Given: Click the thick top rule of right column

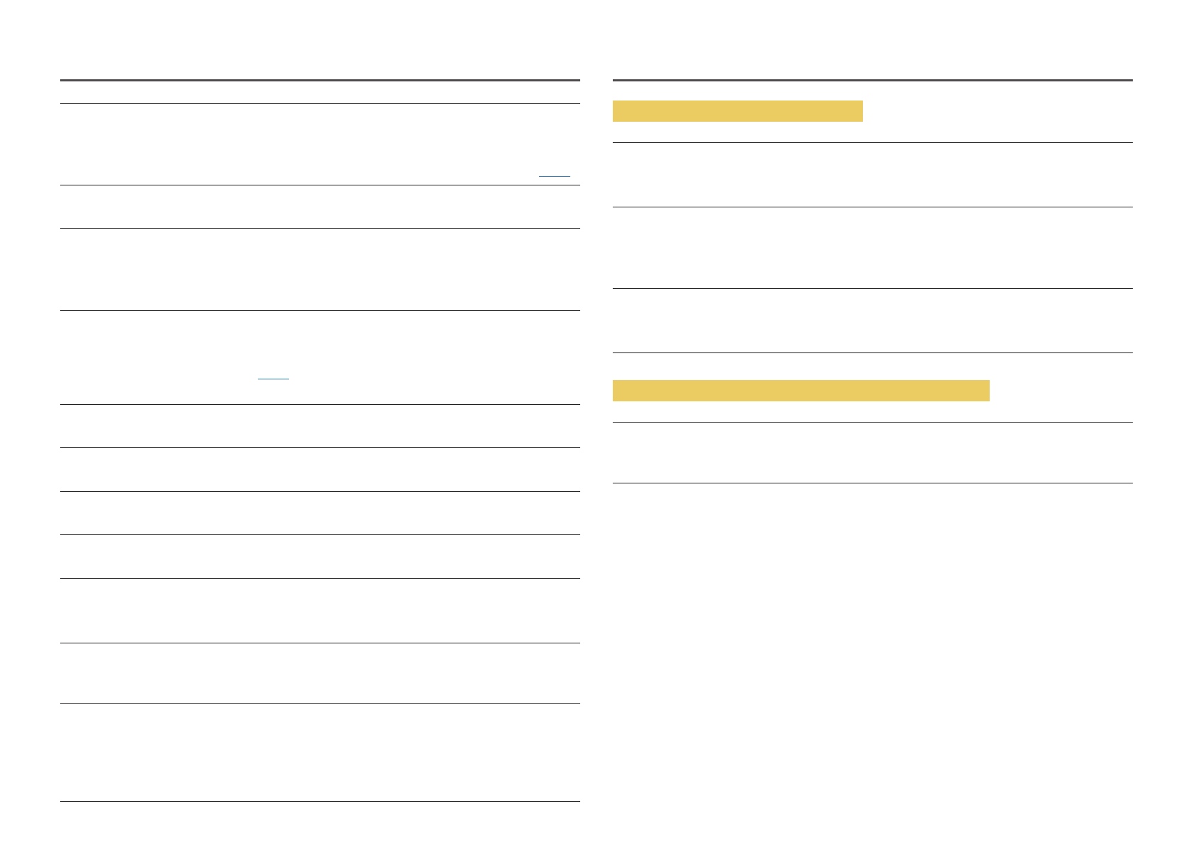Looking at the screenshot, I should [872, 81].
